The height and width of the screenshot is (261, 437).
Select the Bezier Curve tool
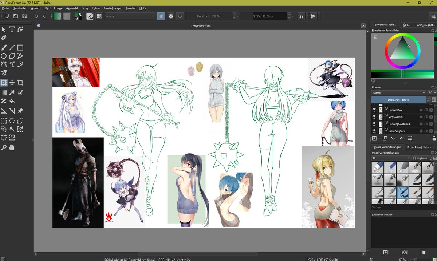tap(4, 64)
